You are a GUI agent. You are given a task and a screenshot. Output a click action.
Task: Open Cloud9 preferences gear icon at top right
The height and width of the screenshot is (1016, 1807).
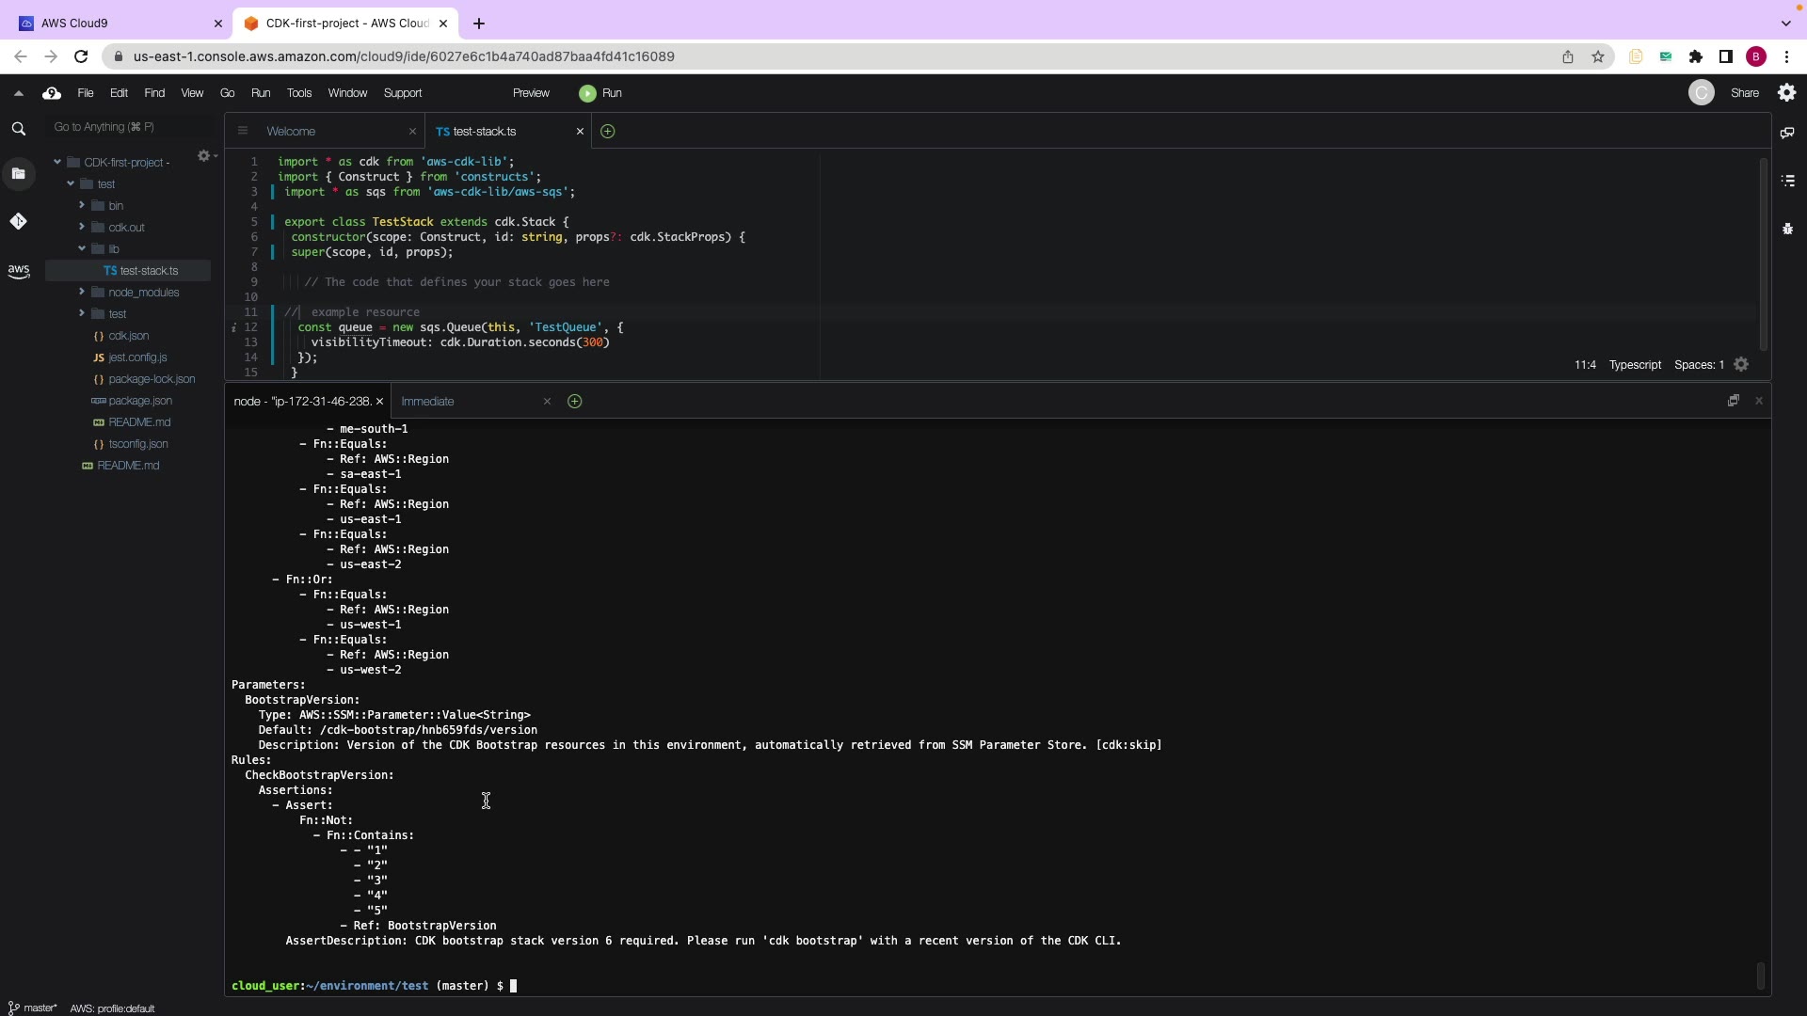[1786, 93]
